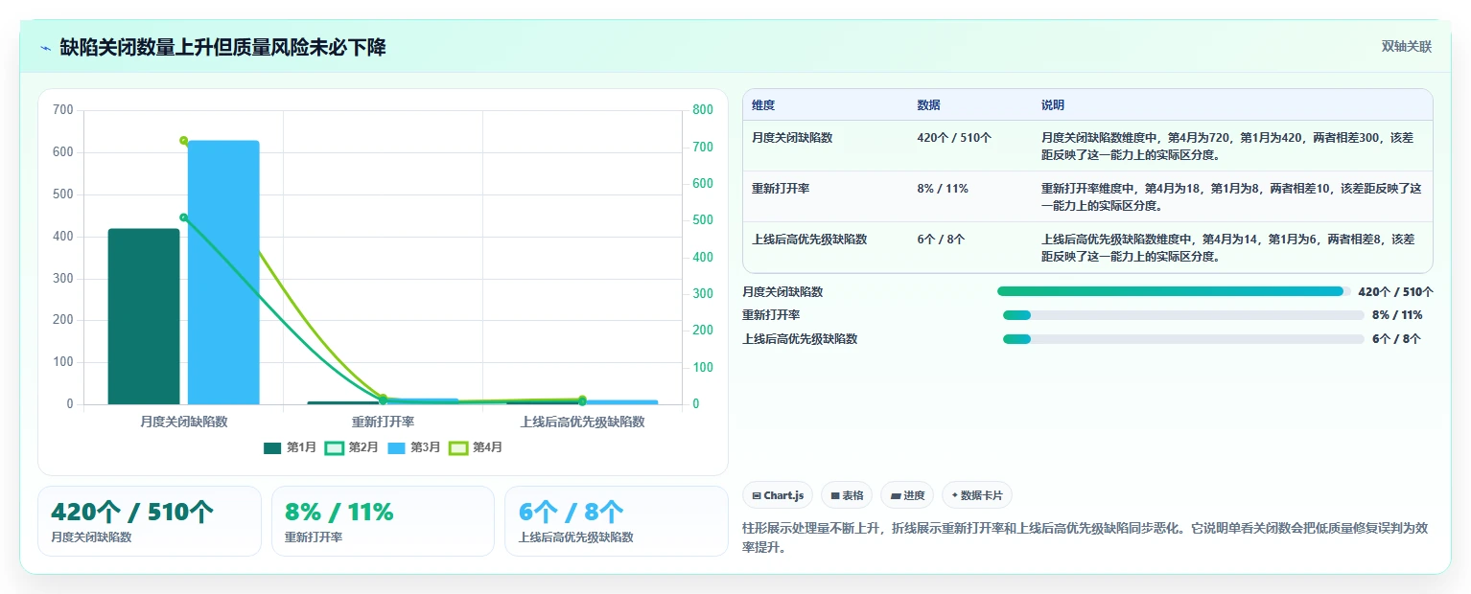The height and width of the screenshot is (594, 1471).
Task: Toggle the 第1月 legend item
Action: (x=290, y=447)
